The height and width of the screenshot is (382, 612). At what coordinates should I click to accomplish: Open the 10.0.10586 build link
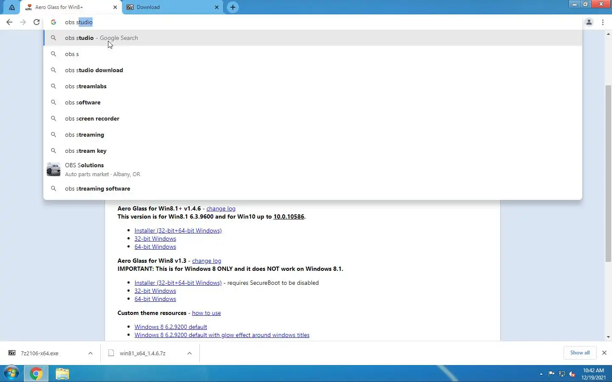click(289, 216)
